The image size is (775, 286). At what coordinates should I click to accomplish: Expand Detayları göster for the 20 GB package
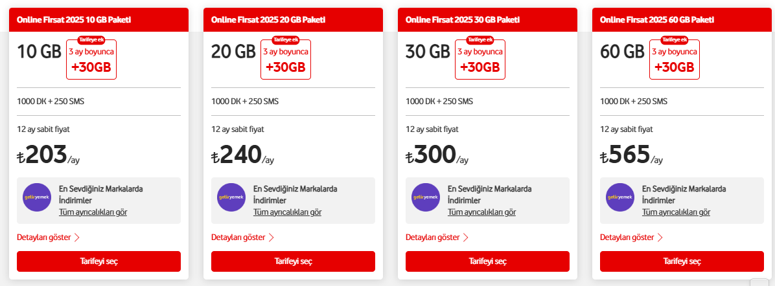pyautogui.click(x=243, y=237)
